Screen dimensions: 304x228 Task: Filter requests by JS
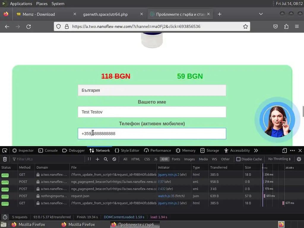point(156,159)
